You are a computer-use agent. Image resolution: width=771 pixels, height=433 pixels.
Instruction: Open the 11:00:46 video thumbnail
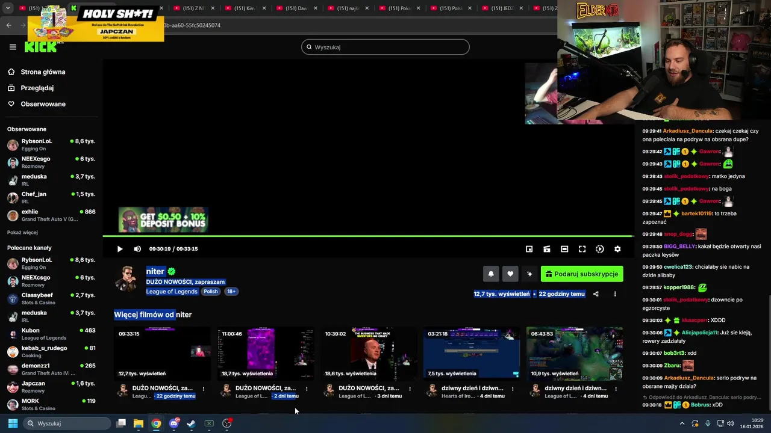pyautogui.click(x=266, y=354)
